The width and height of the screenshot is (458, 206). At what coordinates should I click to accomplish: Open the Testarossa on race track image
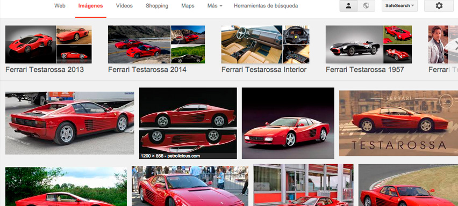(x=408, y=185)
